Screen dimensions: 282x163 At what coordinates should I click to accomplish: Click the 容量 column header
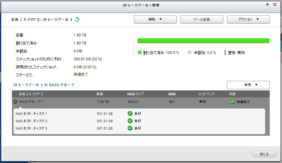point(100,94)
